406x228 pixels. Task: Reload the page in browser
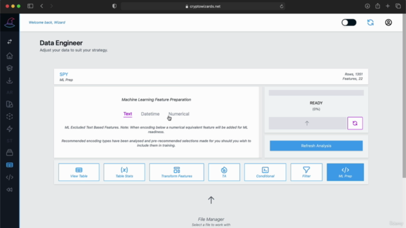click(x=282, y=6)
